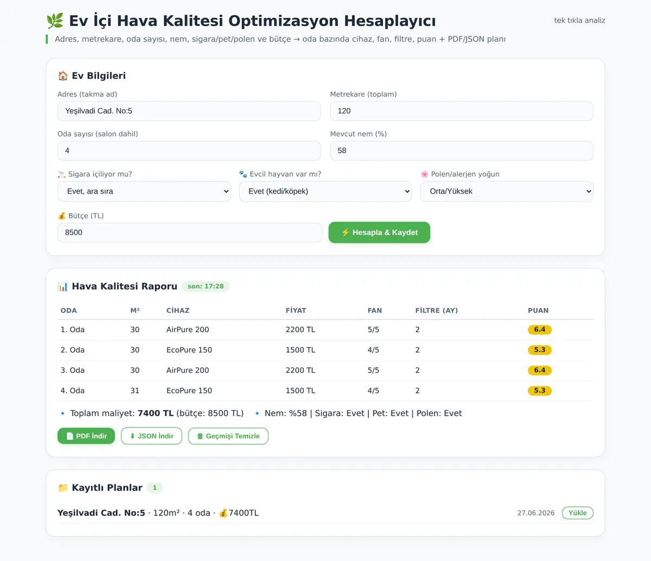The image size is (651, 561).
Task: Click the paw icon next to Evcil hayvan
Action: coord(243,174)
